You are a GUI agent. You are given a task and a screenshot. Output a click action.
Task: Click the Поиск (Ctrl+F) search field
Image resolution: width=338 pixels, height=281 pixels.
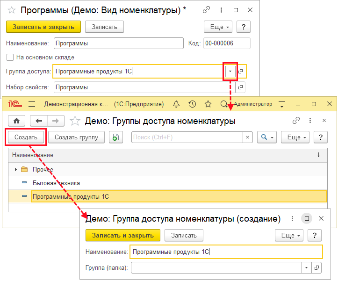point(187,137)
